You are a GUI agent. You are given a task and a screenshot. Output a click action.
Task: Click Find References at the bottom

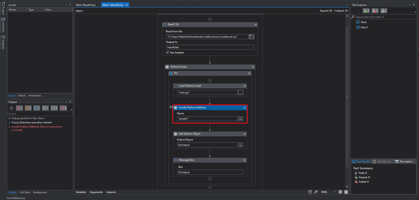tap(16, 198)
